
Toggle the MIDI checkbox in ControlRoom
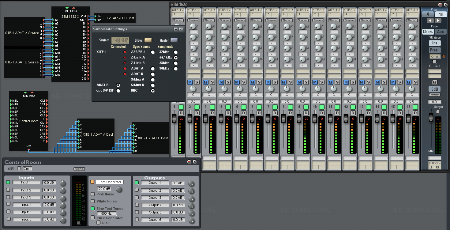[19, 168]
